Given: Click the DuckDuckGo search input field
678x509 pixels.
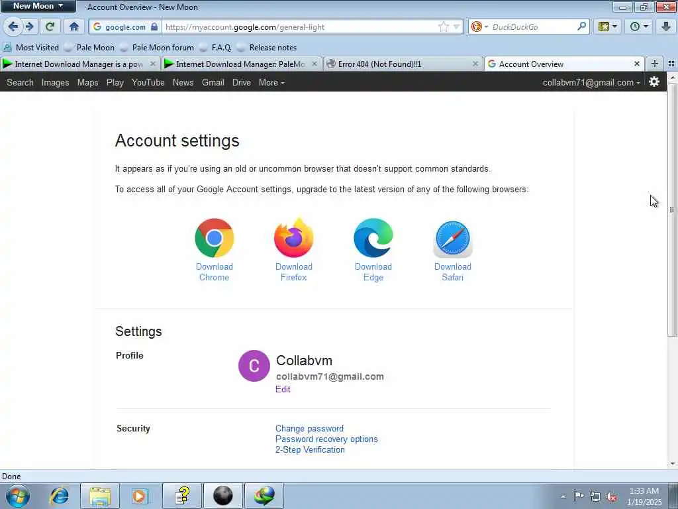Looking at the screenshot, I should (x=533, y=27).
